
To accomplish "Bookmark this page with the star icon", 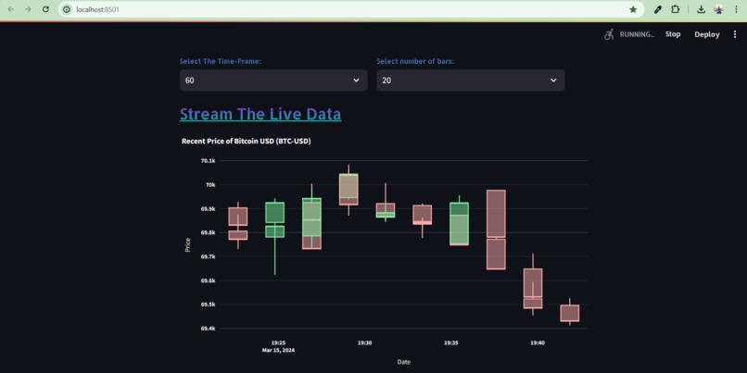I will pos(633,9).
